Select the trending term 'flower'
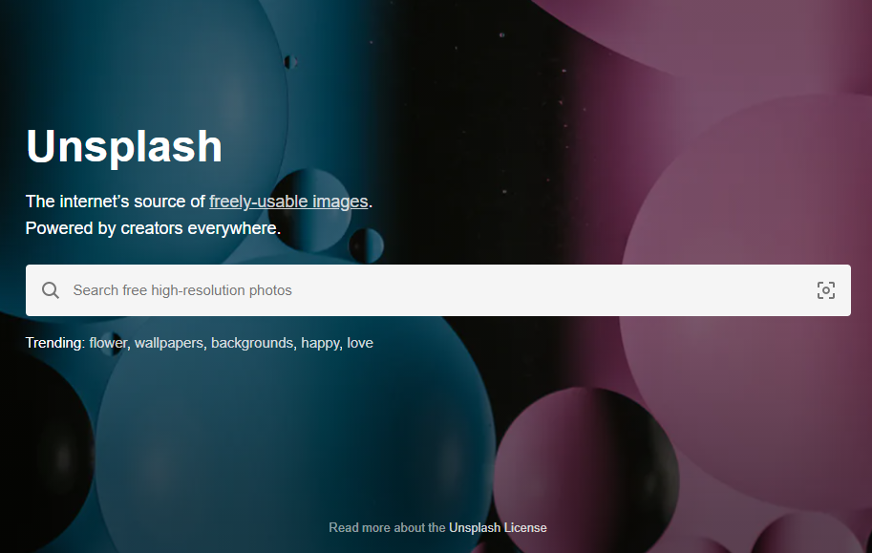This screenshot has height=553, width=872. click(108, 343)
